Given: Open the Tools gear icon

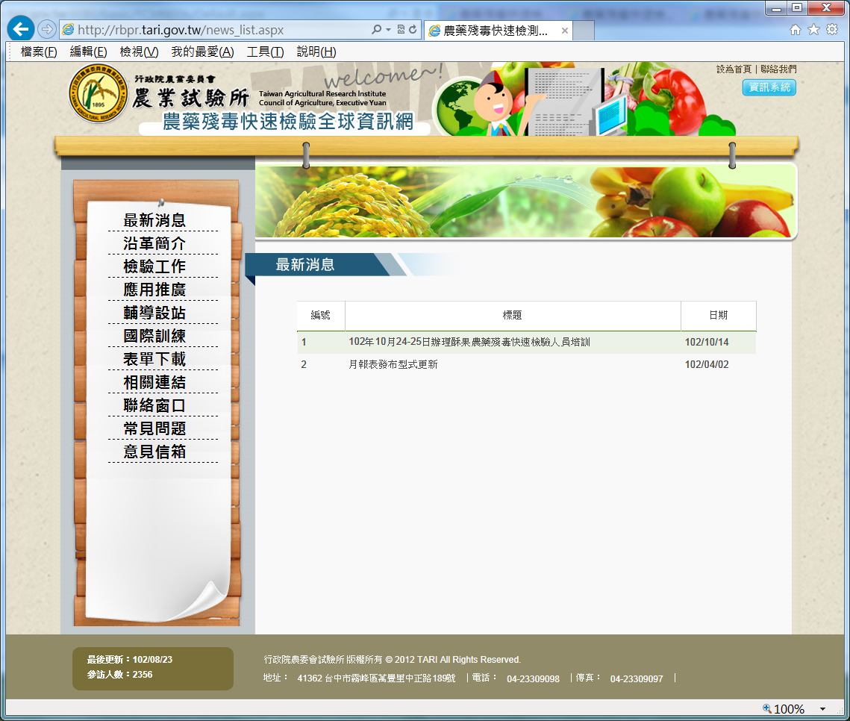Looking at the screenshot, I should (831, 30).
